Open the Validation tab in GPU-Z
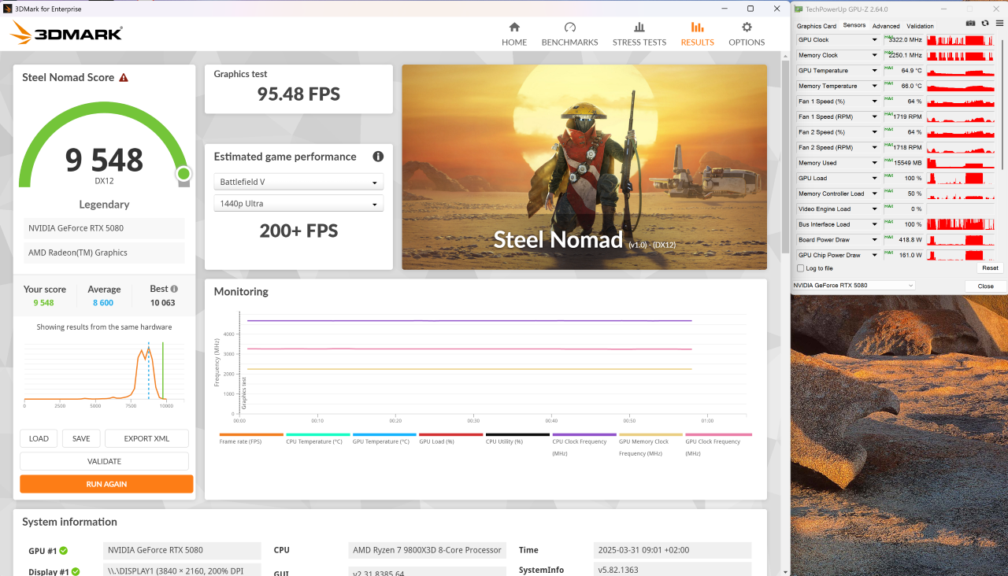This screenshot has height=576, width=1008. click(920, 26)
